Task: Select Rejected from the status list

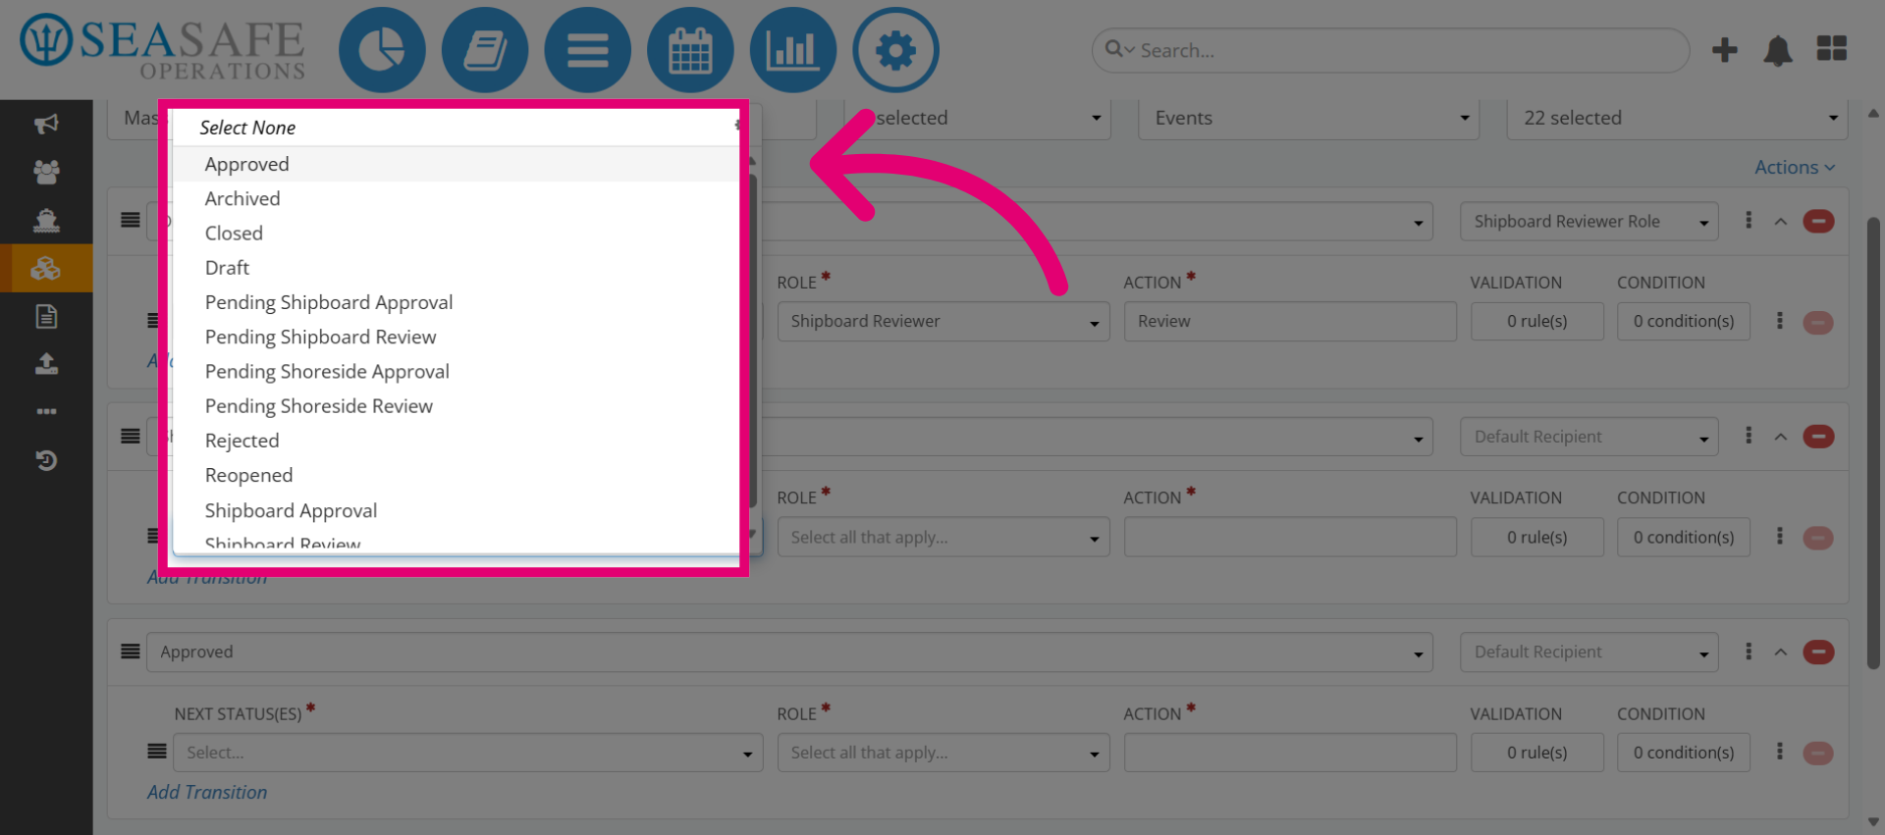Action: pos(456,441)
